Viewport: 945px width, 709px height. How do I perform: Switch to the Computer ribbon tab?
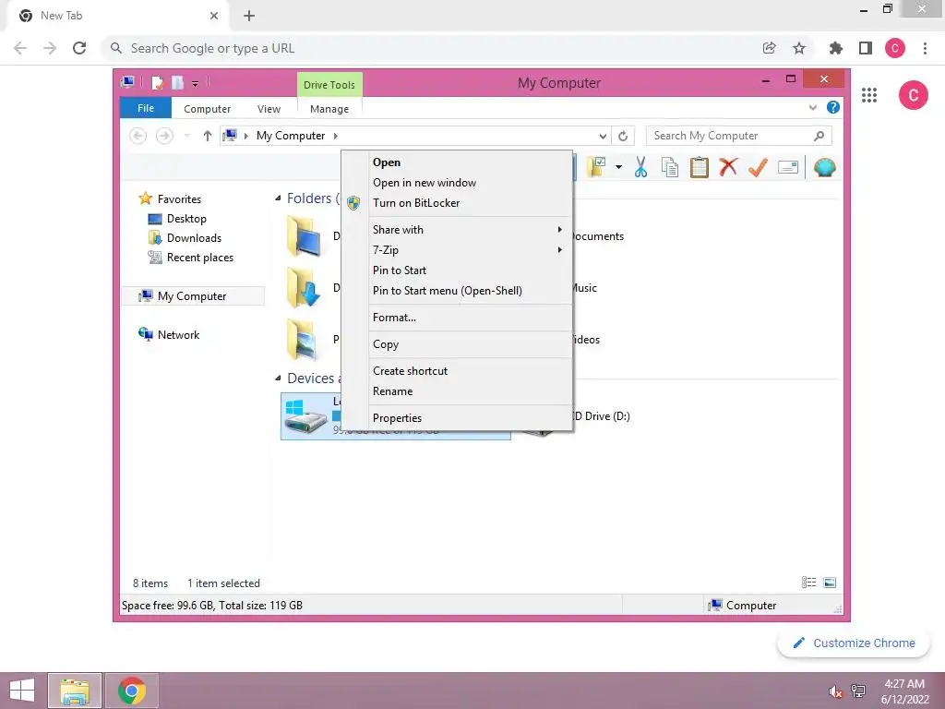coord(208,109)
